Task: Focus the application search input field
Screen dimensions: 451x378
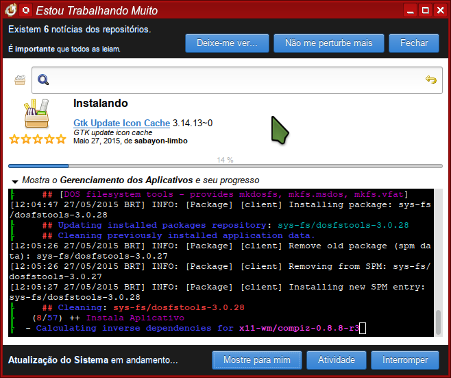Action: [x=237, y=80]
